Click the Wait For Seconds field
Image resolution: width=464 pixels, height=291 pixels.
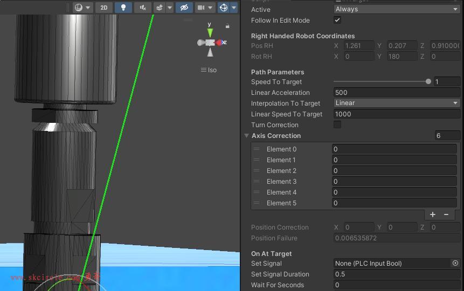397,285
